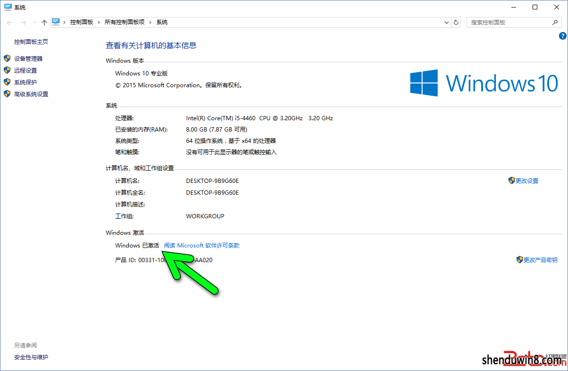Open 设备管理器 from the sidebar
This screenshot has width=568, height=371.
(x=28, y=58)
